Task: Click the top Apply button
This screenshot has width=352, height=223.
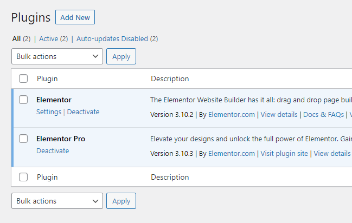Action: point(121,56)
